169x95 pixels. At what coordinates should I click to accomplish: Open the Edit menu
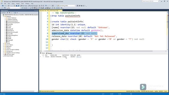click(5, 3)
